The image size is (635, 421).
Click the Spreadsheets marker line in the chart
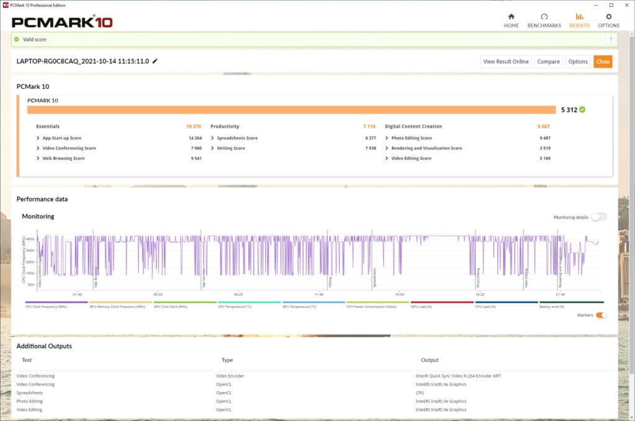pos(372,260)
